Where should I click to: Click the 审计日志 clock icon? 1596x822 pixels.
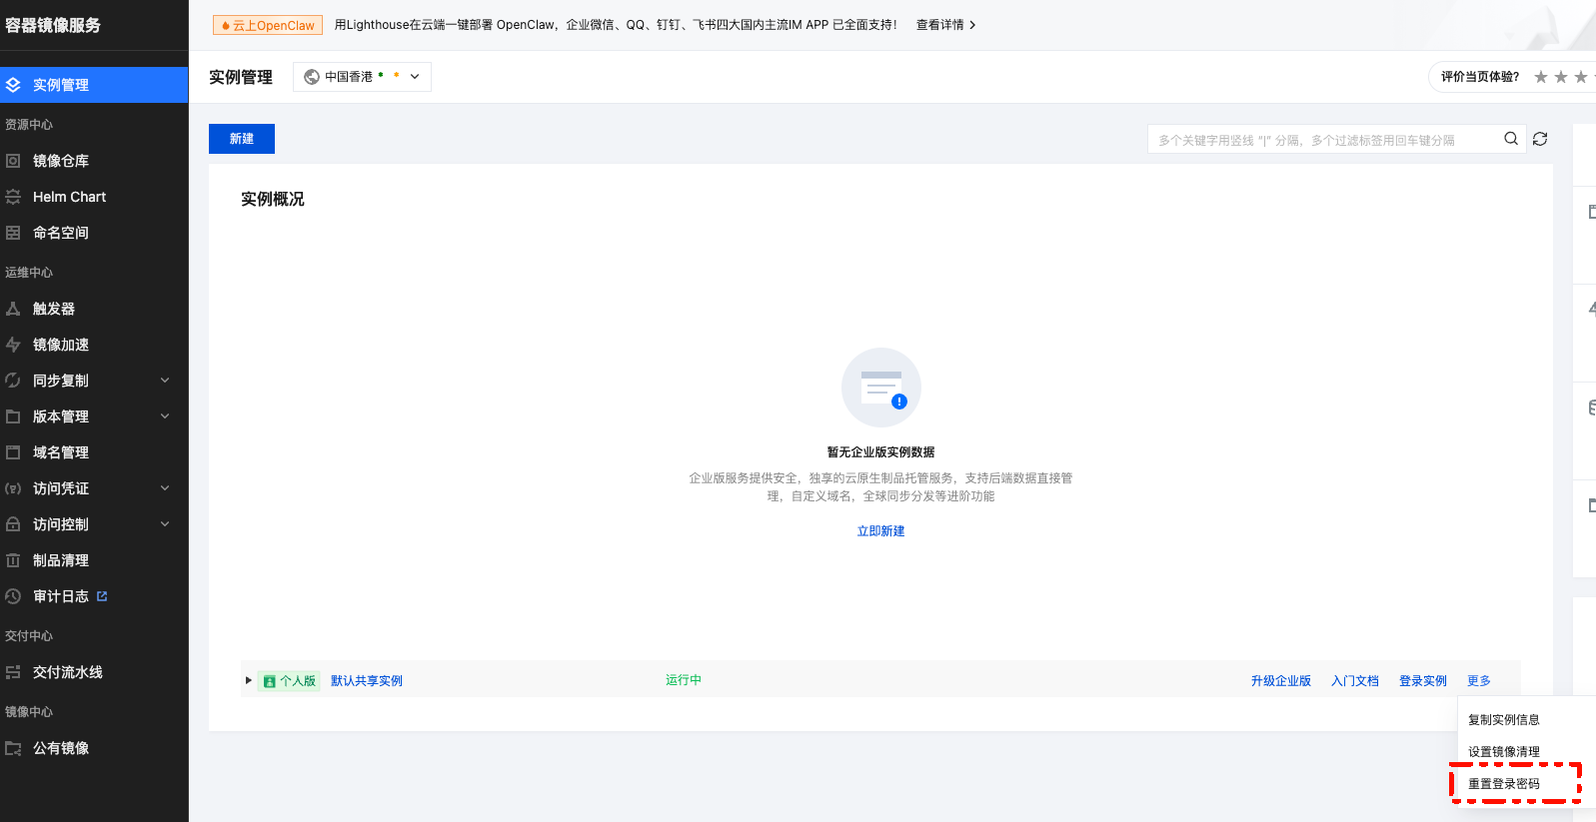pyautogui.click(x=13, y=596)
